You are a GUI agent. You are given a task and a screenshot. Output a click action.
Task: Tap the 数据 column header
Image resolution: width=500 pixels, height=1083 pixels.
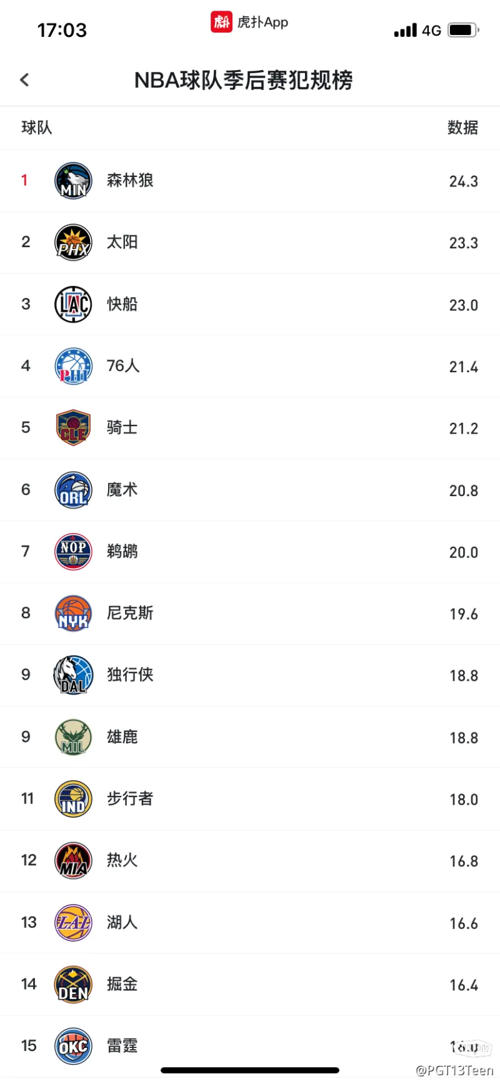(462, 128)
